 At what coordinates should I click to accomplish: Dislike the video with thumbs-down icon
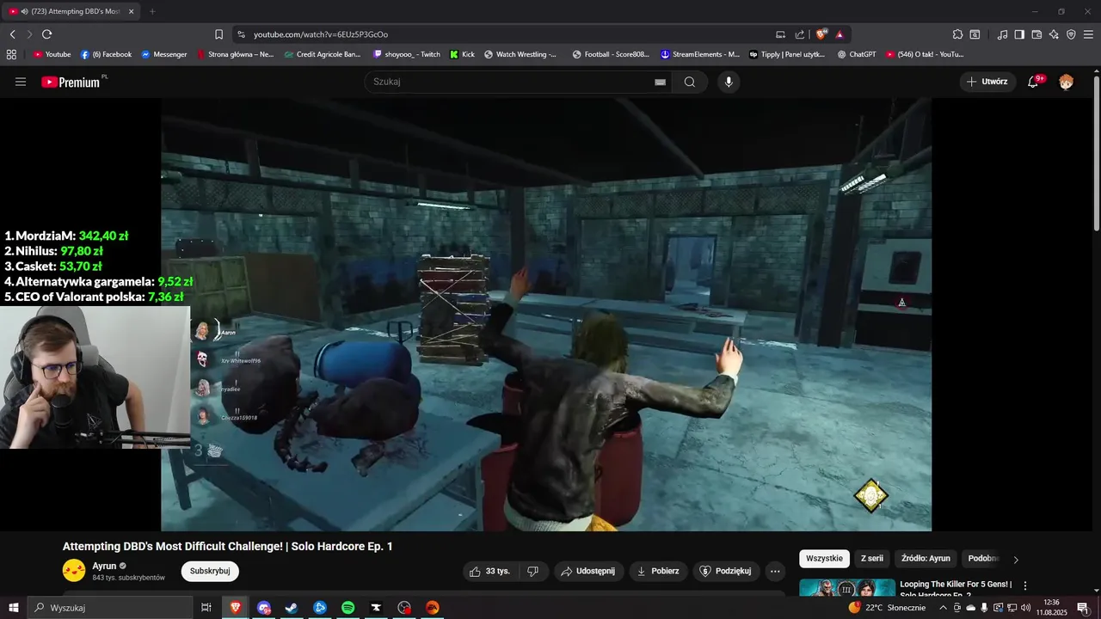[x=532, y=571]
